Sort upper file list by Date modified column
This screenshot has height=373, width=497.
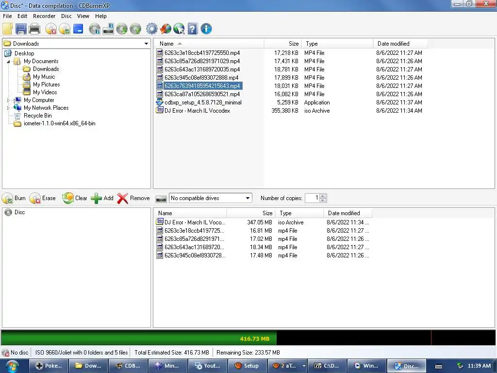tap(400, 43)
